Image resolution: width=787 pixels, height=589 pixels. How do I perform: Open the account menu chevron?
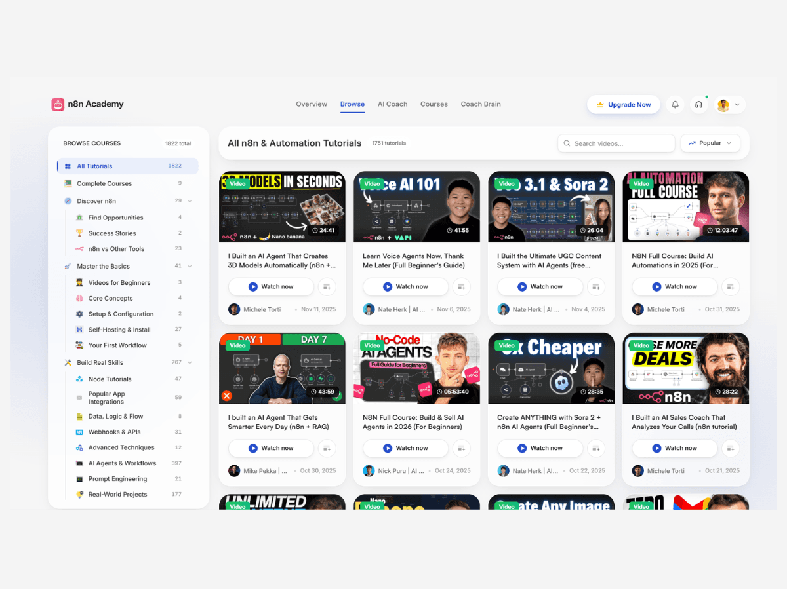click(737, 105)
